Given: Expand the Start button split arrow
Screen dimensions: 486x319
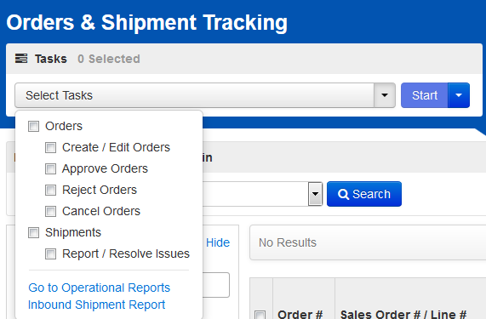Looking at the screenshot, I should point(459,95).
